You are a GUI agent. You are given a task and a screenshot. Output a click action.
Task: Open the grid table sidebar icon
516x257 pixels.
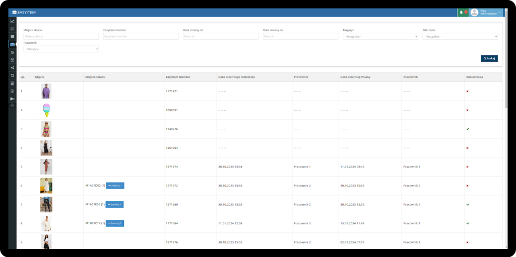tap(12, 37)
